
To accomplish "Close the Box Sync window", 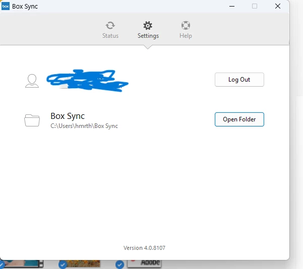I will click(x=278, y=6).
